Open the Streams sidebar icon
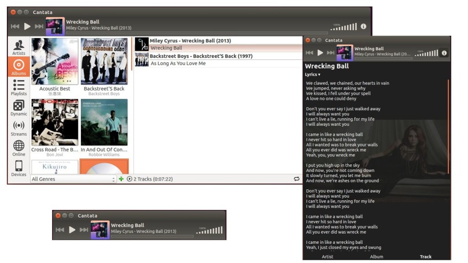Screen dimensions: 468x263 click(18, 128)
